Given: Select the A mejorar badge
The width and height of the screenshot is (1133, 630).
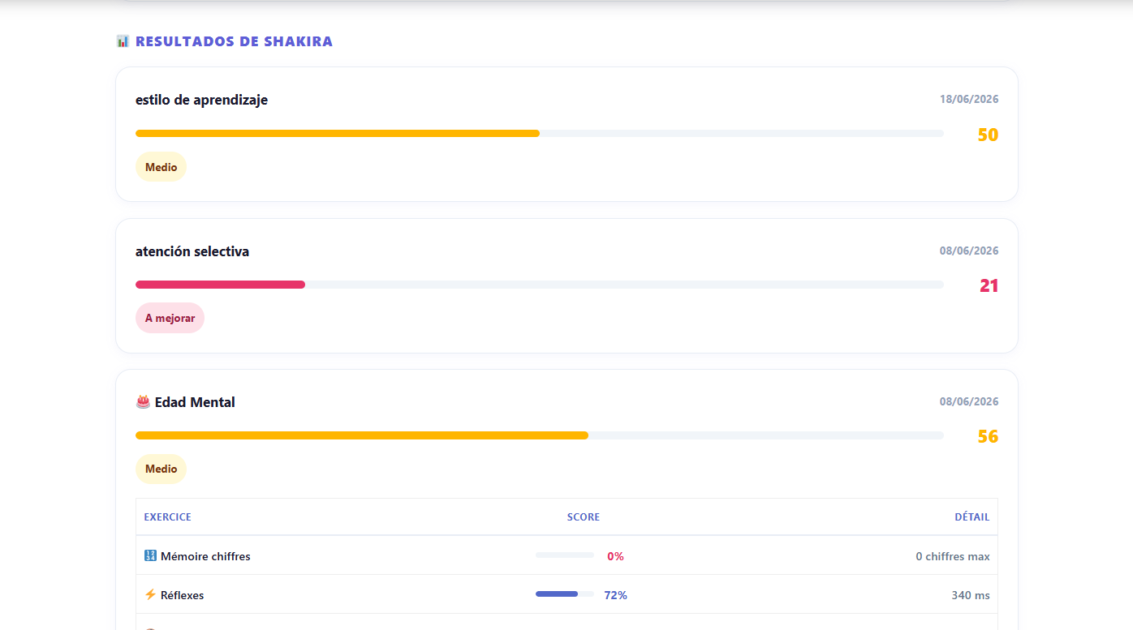Looking at the screenshot, I should point(170,318).
